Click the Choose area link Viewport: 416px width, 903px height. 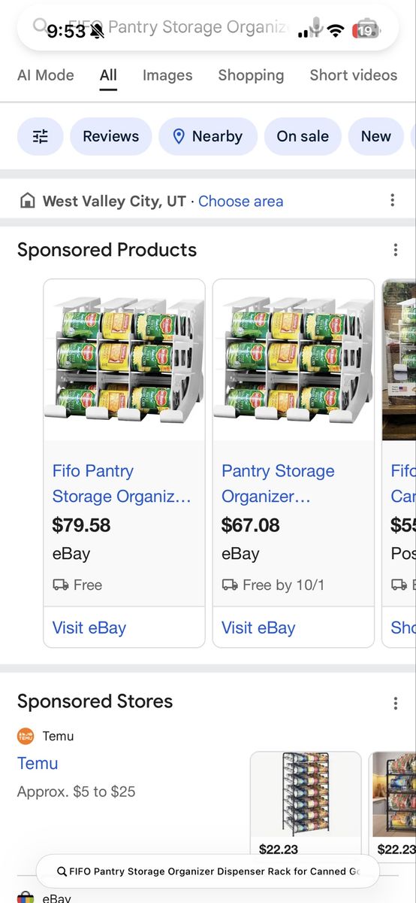[241, 201]
